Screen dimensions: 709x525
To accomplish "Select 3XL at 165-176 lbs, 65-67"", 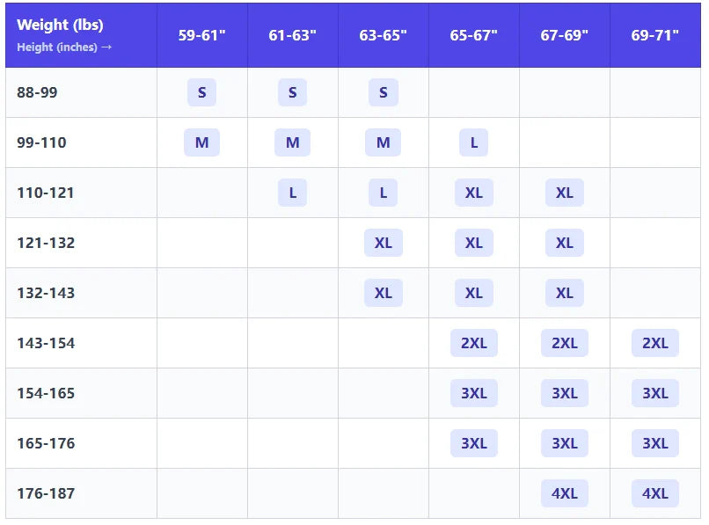I will 473,443.
